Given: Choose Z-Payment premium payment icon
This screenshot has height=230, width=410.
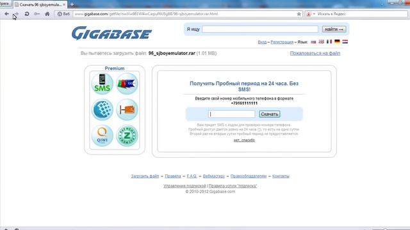Looking at the screenshot, I should point(127,135).
